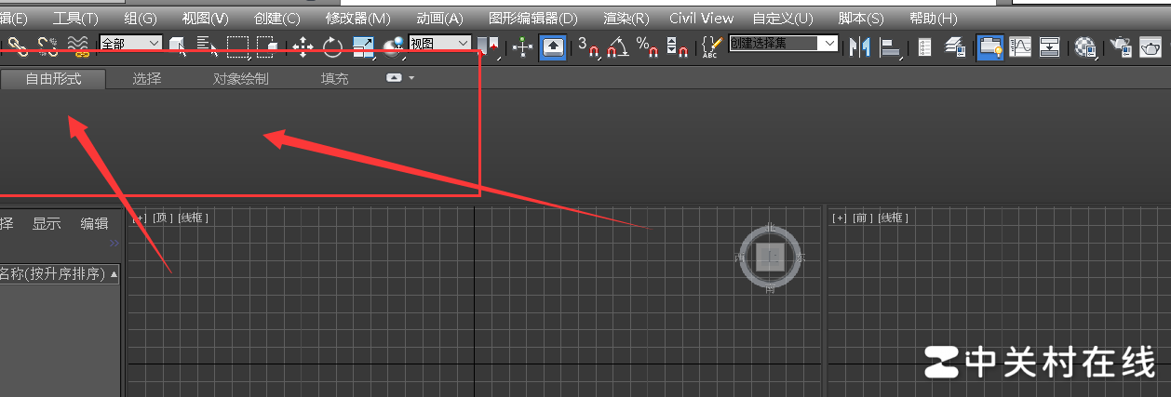
Task: Toggle the Ribbon display button
Action: 990,46
